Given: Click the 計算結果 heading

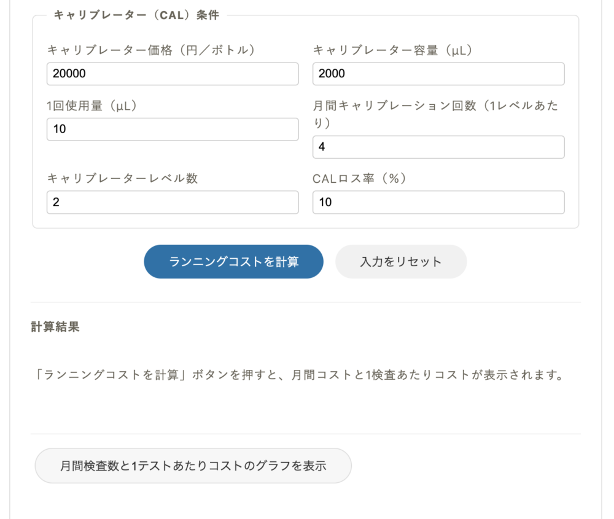Looking at the screenshot, I should tap(55, 327).
